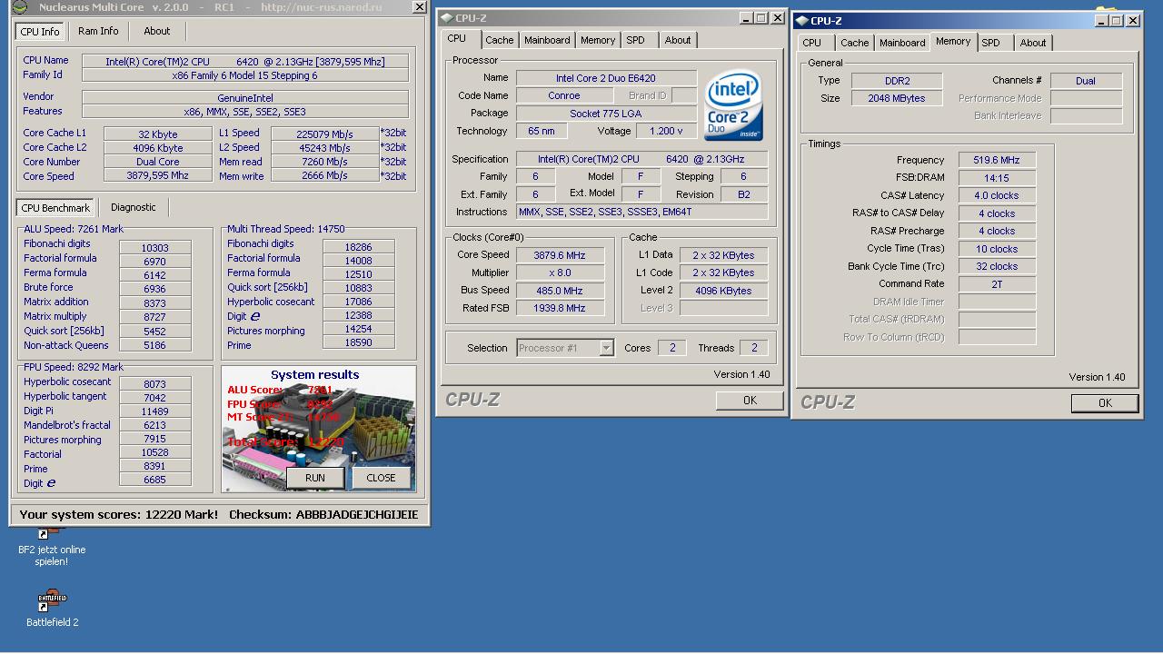1163x654 pixels.
Task: Open the Diagnostic tab in Nuclearus
Action: tap(134, 207)
